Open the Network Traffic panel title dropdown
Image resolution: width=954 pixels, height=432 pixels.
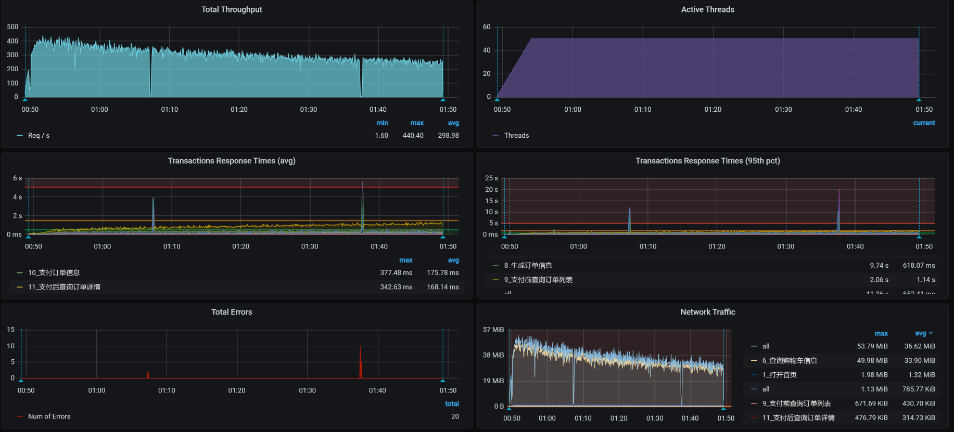pyautogui.click(x=707, y=312)
